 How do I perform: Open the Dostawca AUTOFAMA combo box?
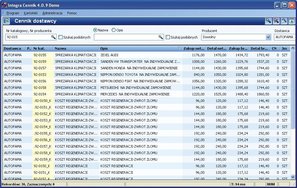285,37
